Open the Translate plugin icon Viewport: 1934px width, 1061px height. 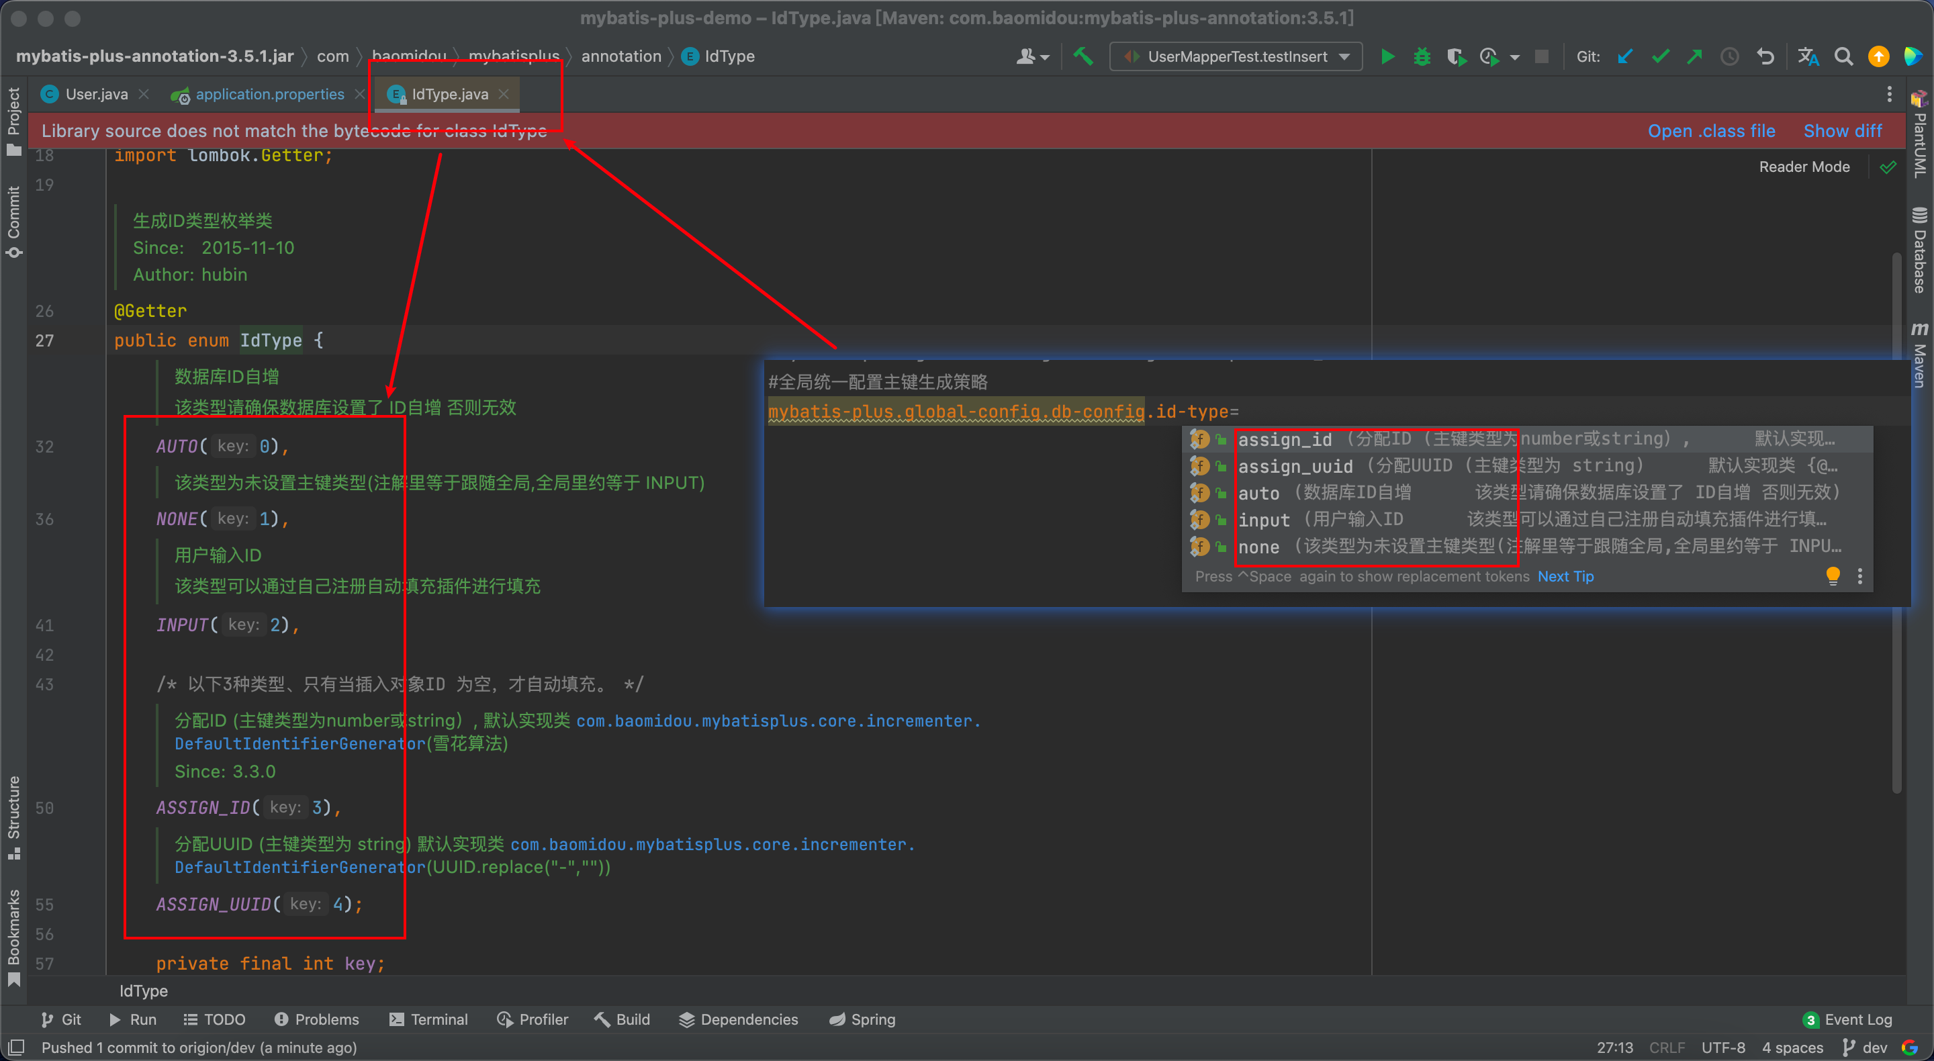1808,57
